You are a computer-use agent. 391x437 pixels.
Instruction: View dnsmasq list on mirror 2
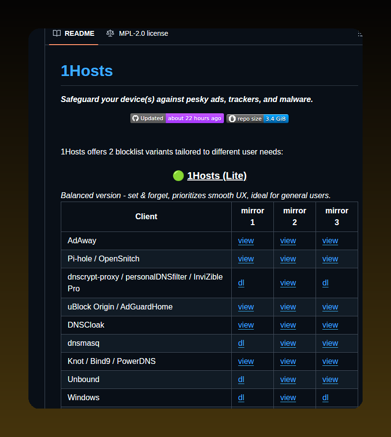288,343
